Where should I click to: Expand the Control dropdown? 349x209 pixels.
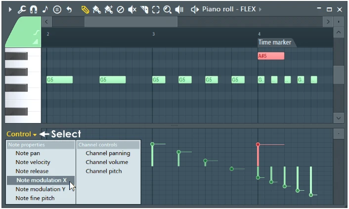(21, 134)
